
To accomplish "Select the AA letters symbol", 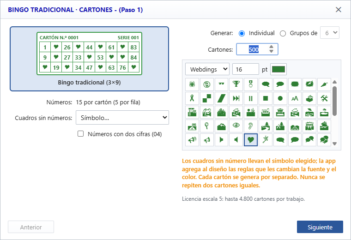I will 295,98.
